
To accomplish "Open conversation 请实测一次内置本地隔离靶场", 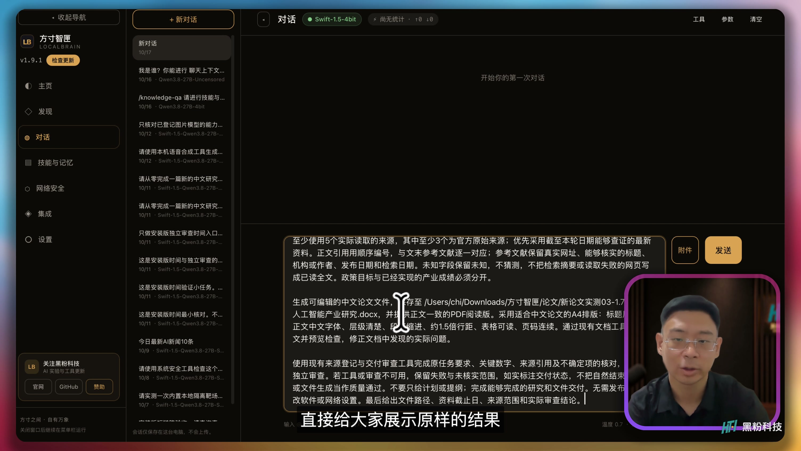I will 182,400.
